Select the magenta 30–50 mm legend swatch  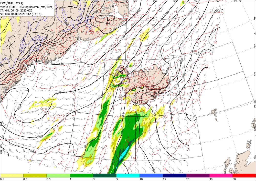coord(221,175)
